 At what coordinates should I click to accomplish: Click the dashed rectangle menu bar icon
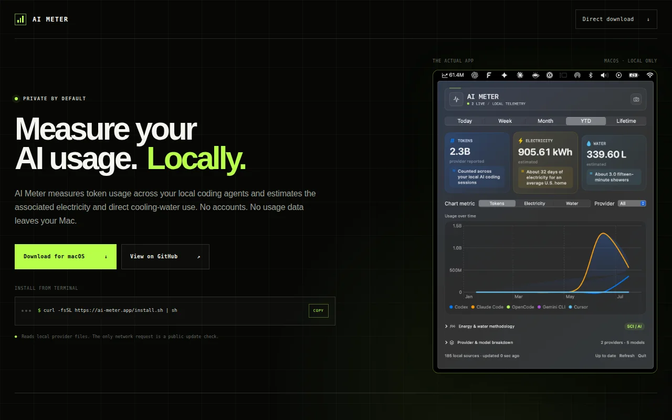tap(563, 75)
